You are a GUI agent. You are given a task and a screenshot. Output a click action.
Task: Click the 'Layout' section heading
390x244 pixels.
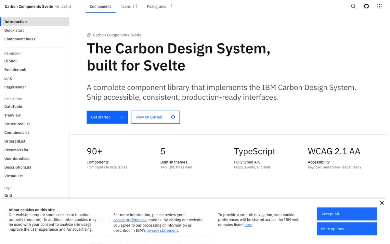9,188
